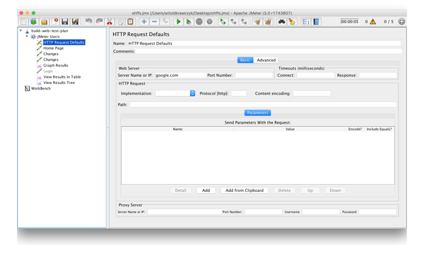Screen dimensions: 424x253
Task: Click the Up button
Action: 310,190
